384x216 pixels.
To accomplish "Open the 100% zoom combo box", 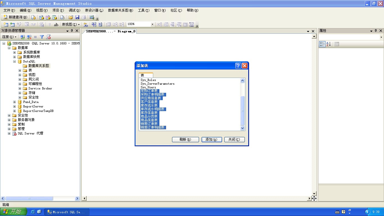I will 141,24.
